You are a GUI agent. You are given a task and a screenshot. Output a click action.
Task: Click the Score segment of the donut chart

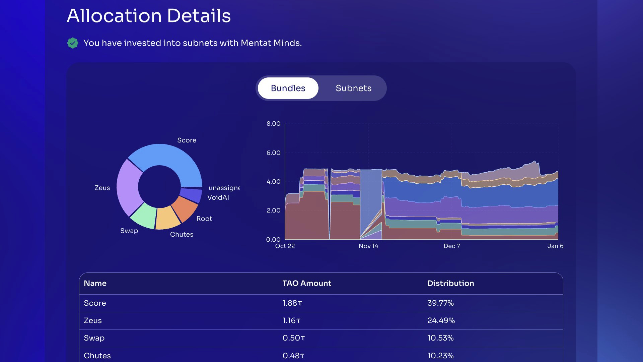tap(174, 158)
